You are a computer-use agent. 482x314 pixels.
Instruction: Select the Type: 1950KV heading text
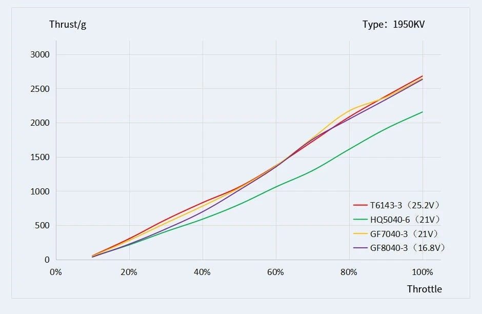(393, 25)
